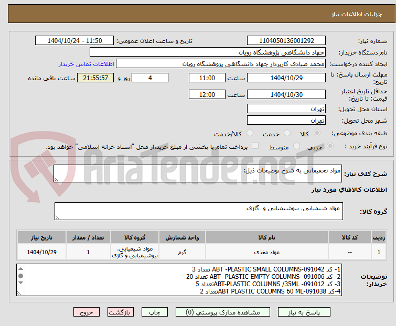396x326 pixels.
Task: Click the ABT -PLASTIC EMPTY COLUMNS- 091006 line
Action: tap(263, 277)
